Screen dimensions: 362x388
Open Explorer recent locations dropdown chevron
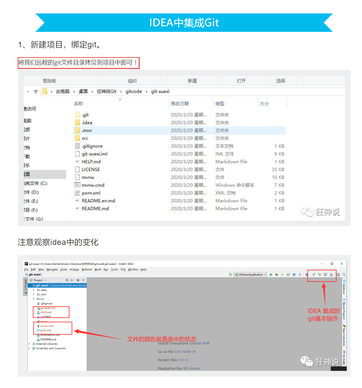[28, 92]
